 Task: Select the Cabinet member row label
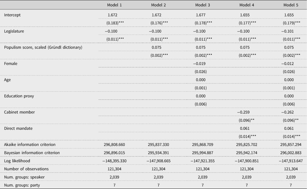coord(19,112)
